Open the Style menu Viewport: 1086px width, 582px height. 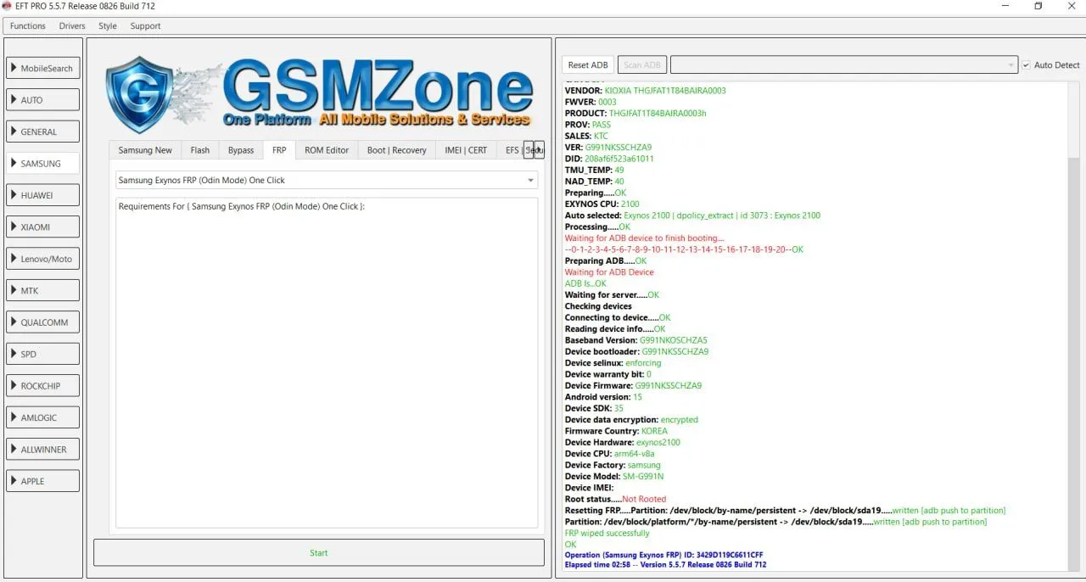108,26
